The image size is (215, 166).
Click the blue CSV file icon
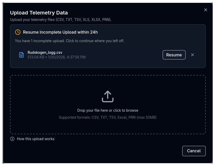coord(21,55)
